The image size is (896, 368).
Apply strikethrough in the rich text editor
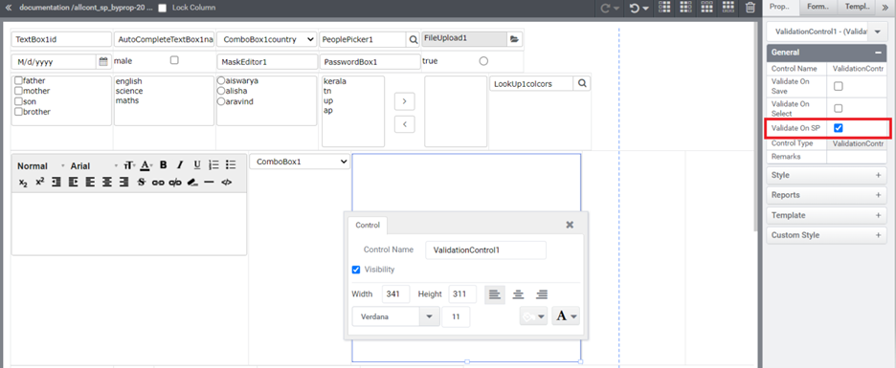(x=141, y=182)
